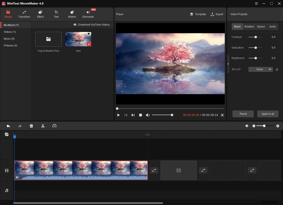
Task: Delete the selected clip with trash icon
Action: (x=31, y=126)
